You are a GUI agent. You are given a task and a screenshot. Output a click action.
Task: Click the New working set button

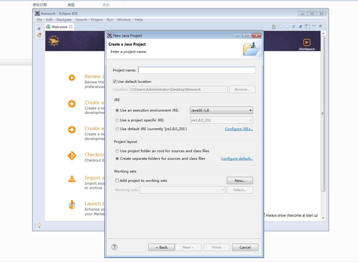240,181
